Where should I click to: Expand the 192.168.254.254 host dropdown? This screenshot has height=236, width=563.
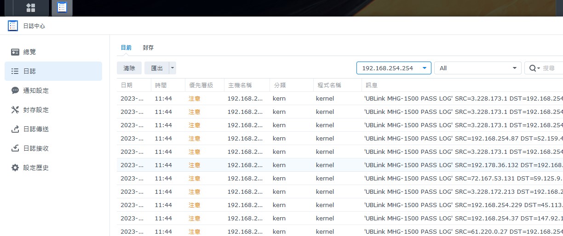[x=424, y=68]
